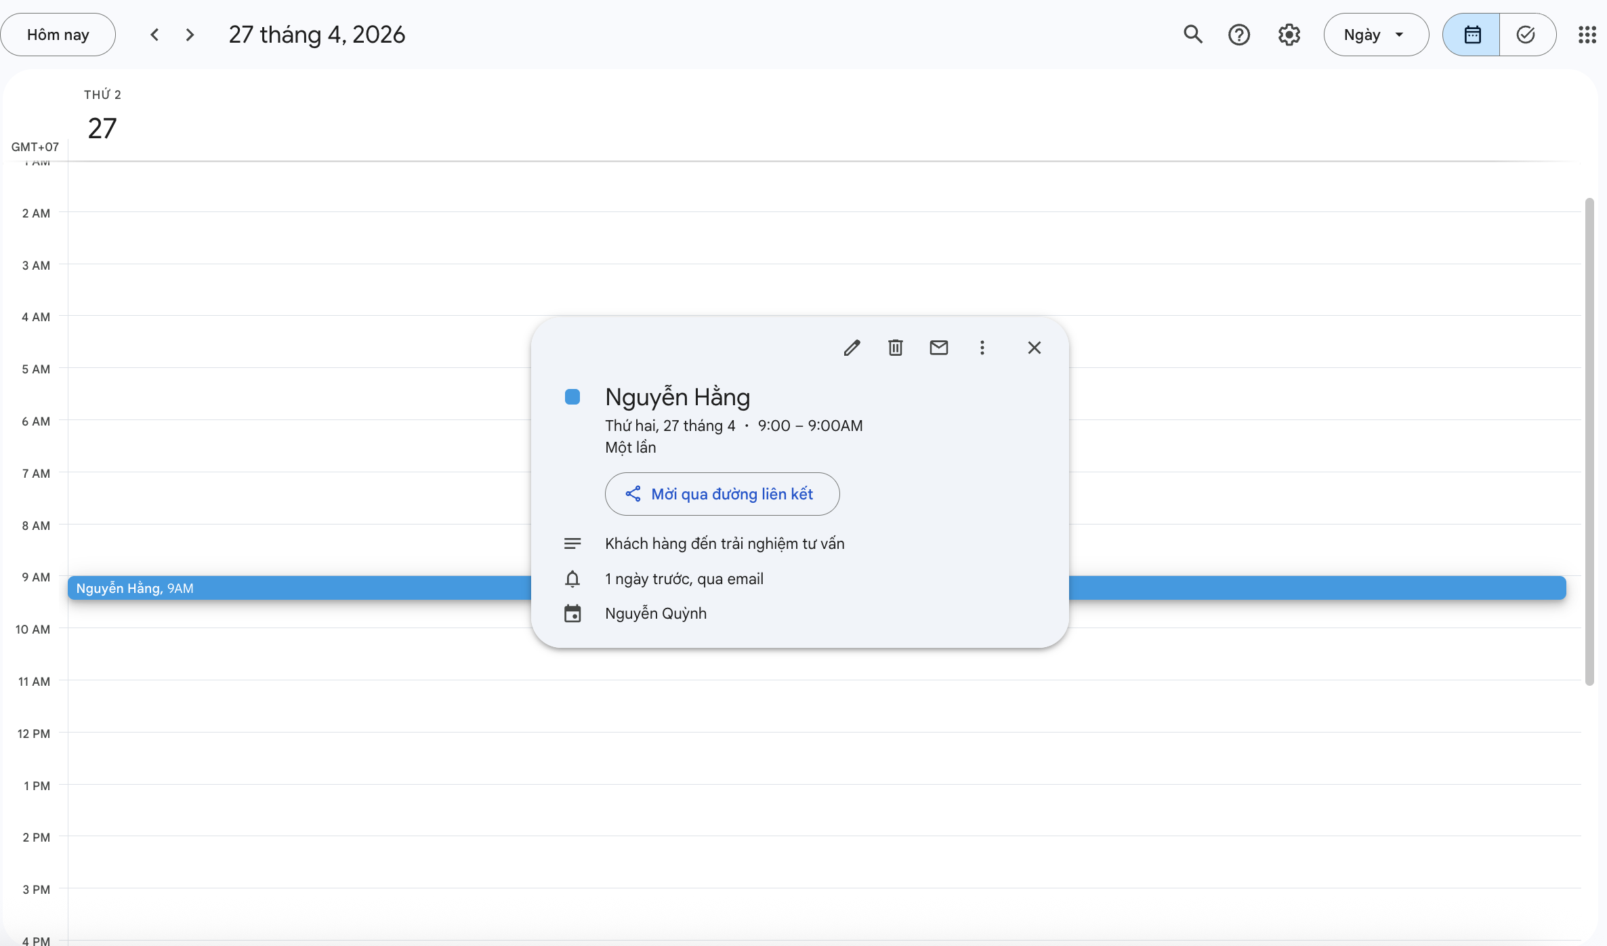This screenshot has width=1607, height=946.
Task: Switch to Calendar view toggle
Action: pyautogui.click(x=1472, y=35)
